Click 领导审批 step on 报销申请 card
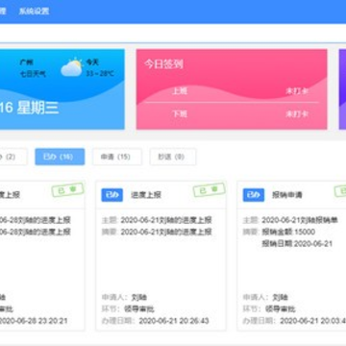 click(281, 309)
